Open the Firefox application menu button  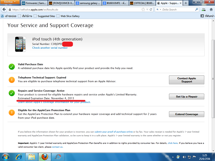10,2
